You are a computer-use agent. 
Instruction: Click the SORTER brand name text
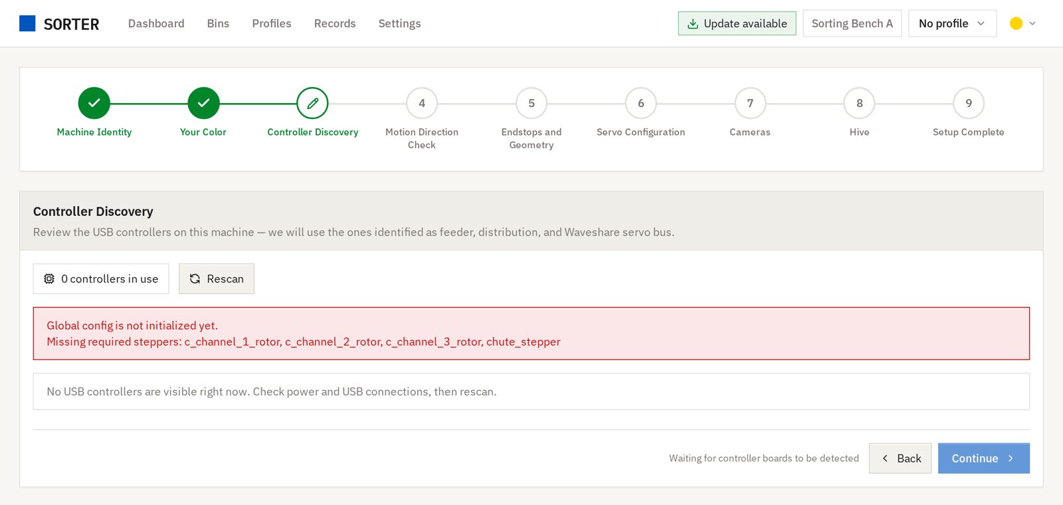pos(71,25)
